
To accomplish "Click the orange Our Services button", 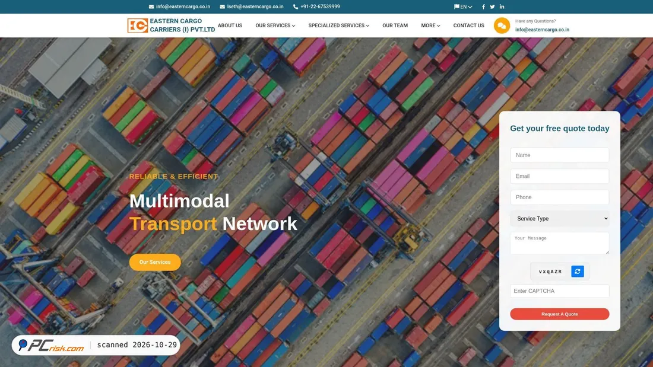I will [155, 262].
